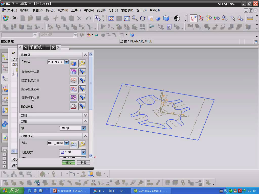The height and width of the screenshot is (194, 259).
Task: Click the create new geometry icon beside WORKPIECE
Action: pos(74,63)
